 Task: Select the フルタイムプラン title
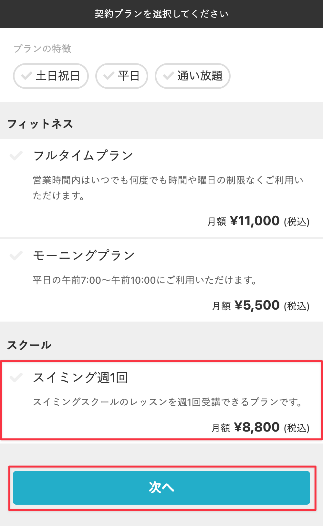click(83, 156)
